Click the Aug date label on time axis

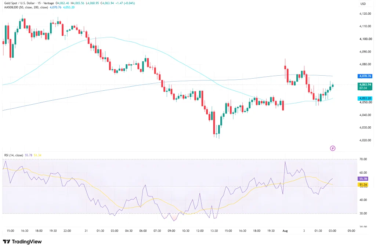pyautogui.click(x=285, y=231)
